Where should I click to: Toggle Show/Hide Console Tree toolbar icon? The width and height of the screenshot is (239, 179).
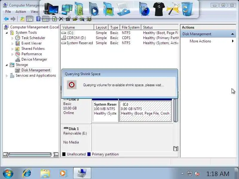(30, 19)
